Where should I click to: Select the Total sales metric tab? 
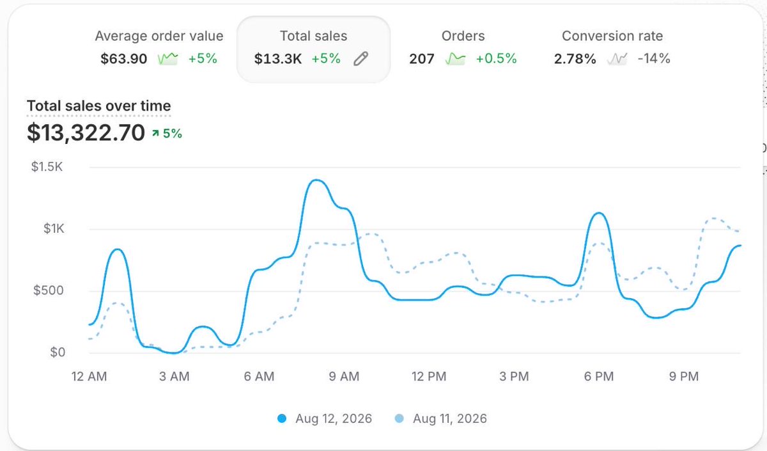(x=313, y=49)
